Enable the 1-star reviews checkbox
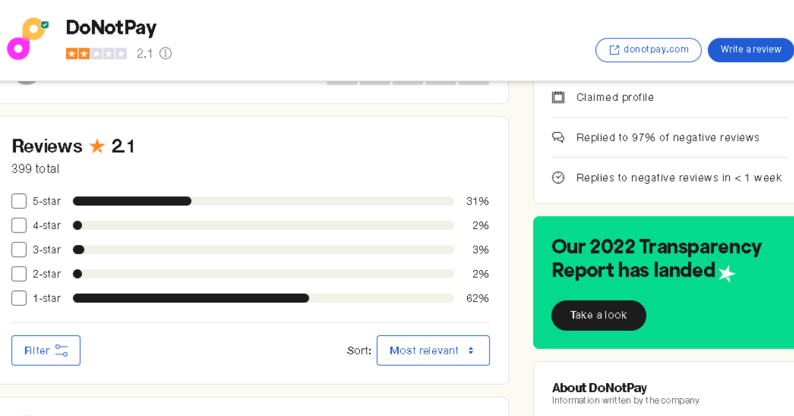This screenshot has width=794, height=416. [19, 298]
